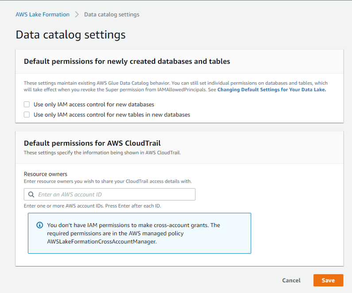Click the magnifier icon in the account ID field
This screenshot has height=293, width=352.
[31, 194]
